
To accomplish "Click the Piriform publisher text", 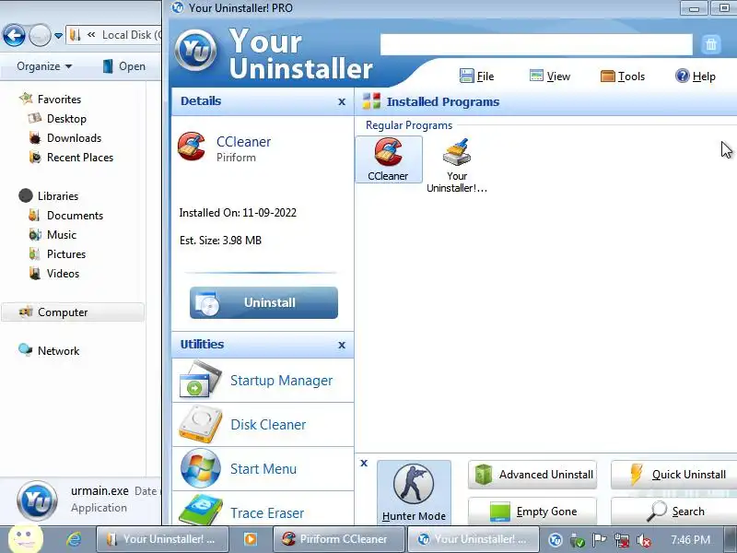I will [236, 158].
